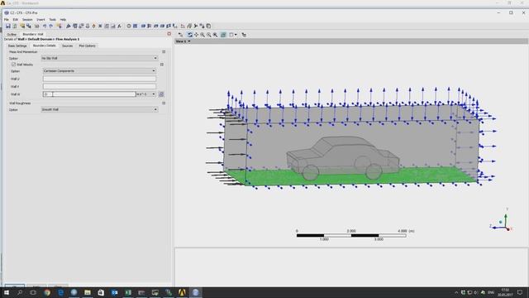Open the Cartesian Components dropdown
This screenshot has width=529, height=298.
99,71
